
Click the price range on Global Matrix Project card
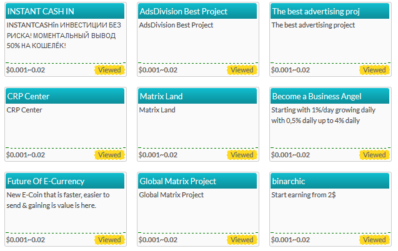[158, 240]
